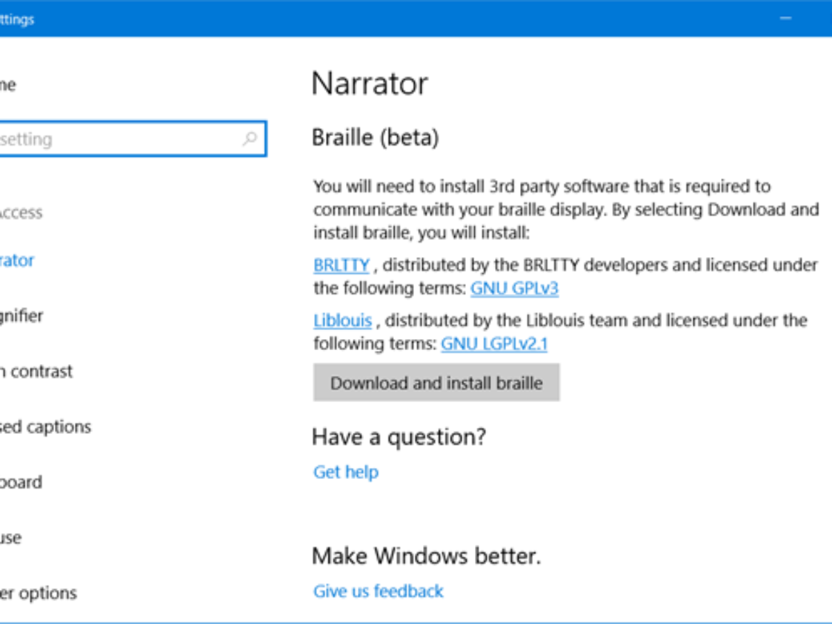Viewport: 832px width, 624px height.
Task: Click the Make Windows better. heading
Action: point(426,556)
